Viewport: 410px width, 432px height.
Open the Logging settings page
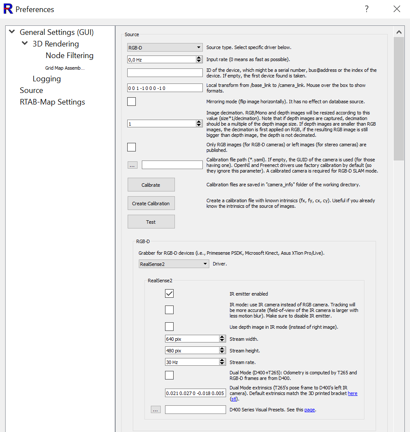point(47,79)
